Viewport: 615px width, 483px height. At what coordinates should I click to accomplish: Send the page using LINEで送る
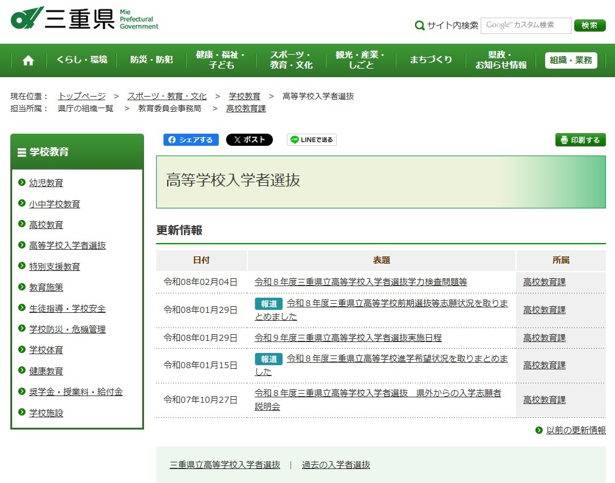[x=311, y=139]
